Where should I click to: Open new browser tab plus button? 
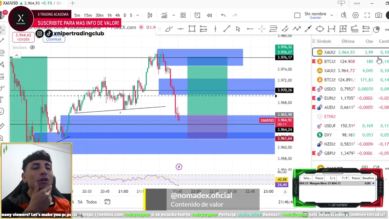click(x=72, y=3)
